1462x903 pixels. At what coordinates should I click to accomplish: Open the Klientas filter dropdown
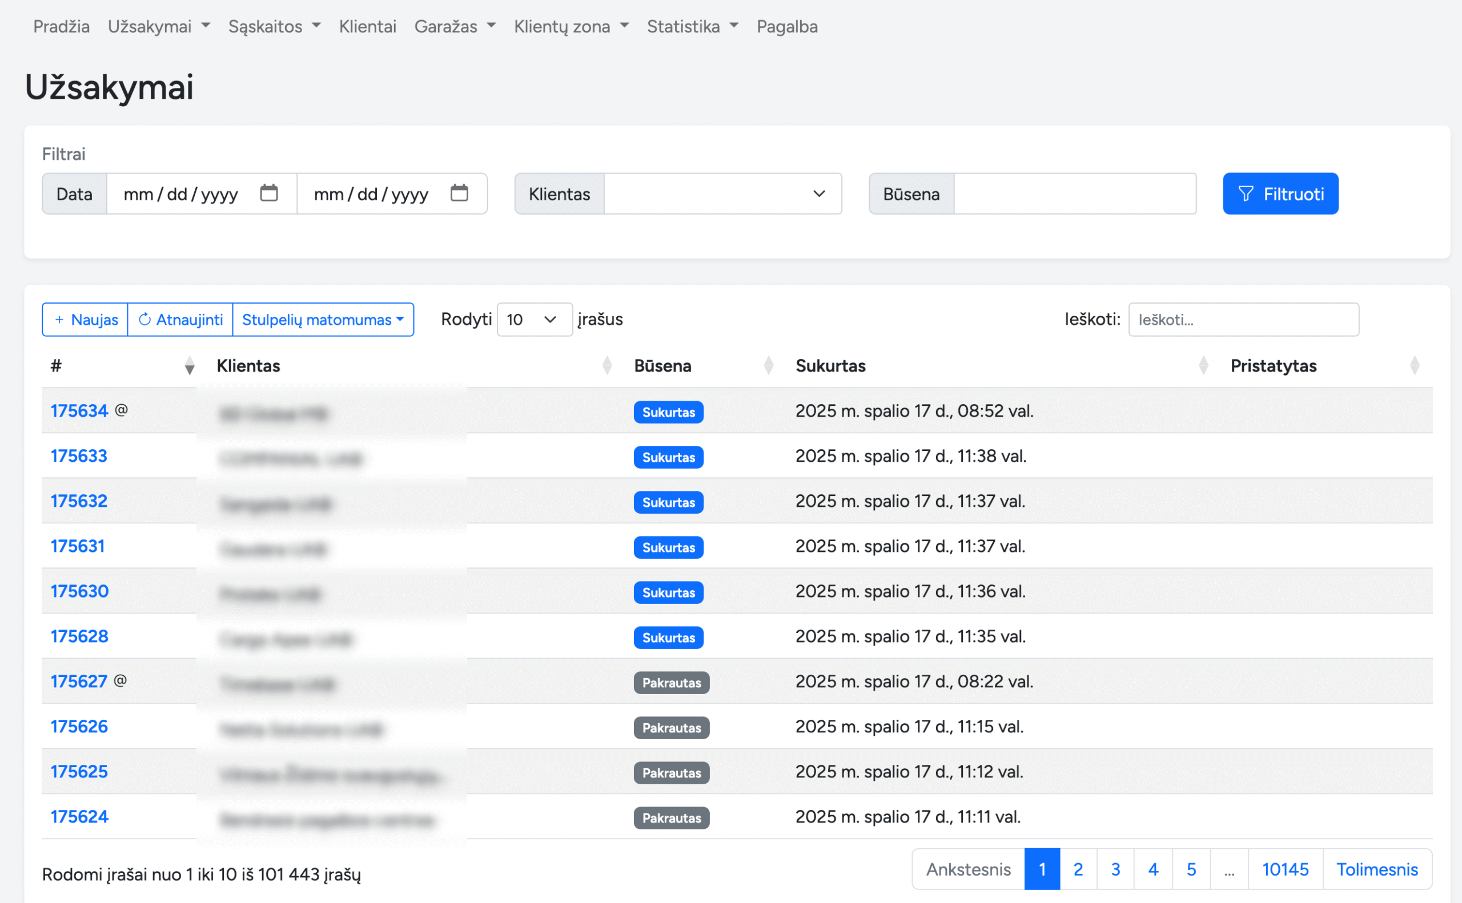tap(722, 194)
